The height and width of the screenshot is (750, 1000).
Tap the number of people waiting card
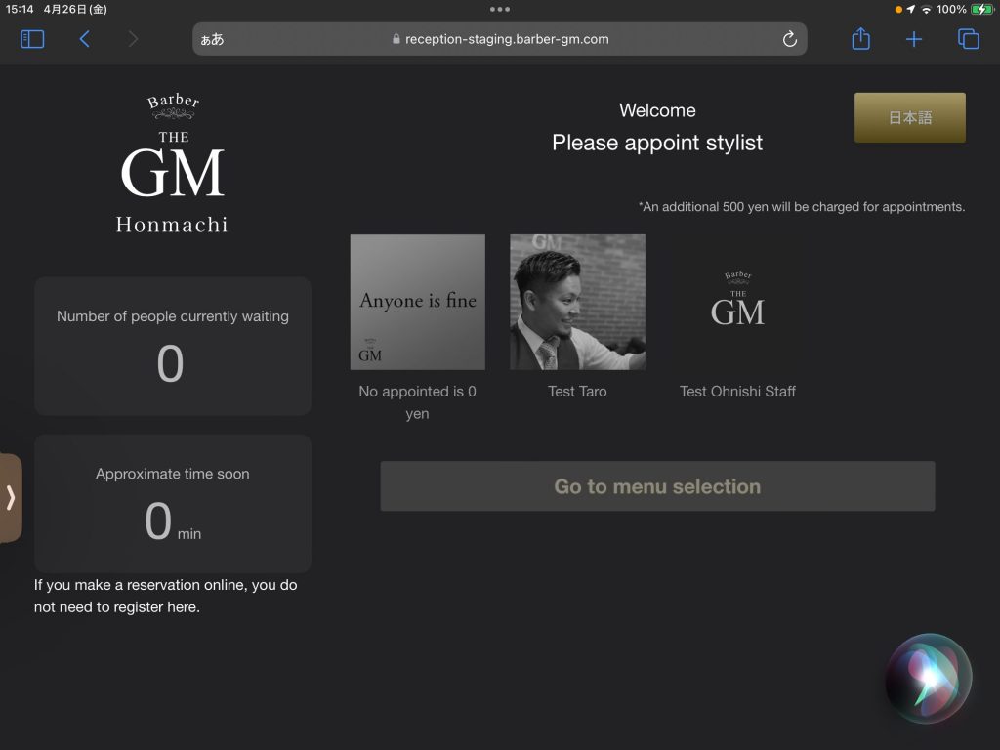pos(173,346)
